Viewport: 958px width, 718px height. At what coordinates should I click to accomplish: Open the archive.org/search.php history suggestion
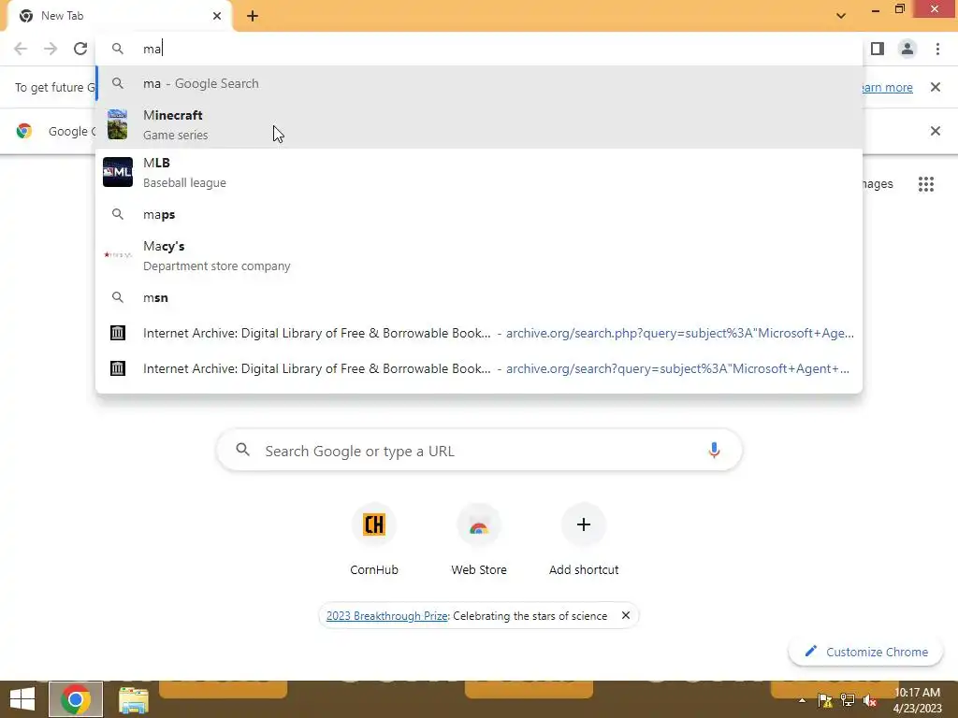click(x=479, y=333)
